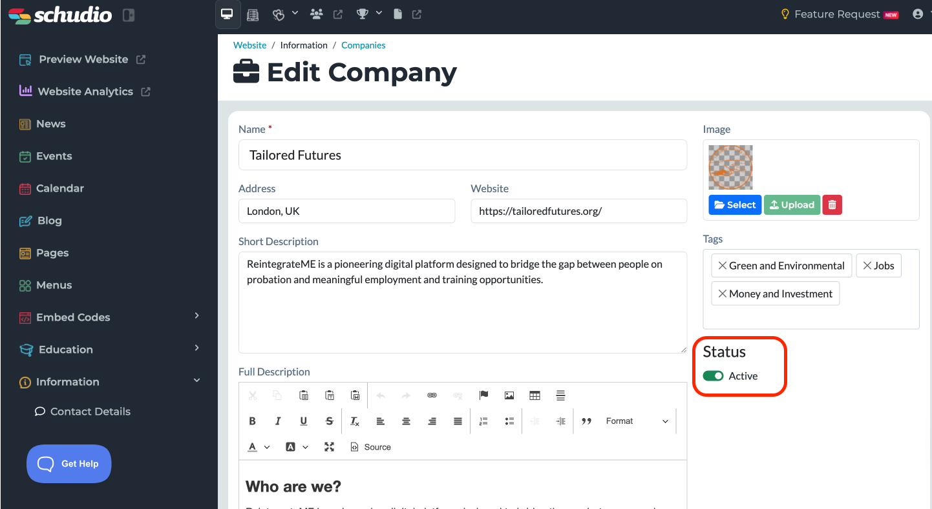932x509 pixels.
Task: Open Feature Request link
Action: pyautogui.click(x=840, y=14)
